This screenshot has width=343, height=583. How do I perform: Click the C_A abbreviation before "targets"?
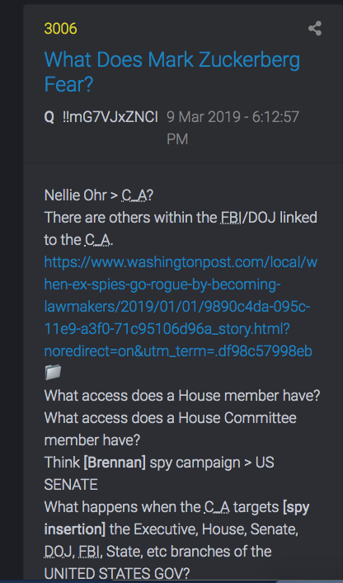[x=217, y=507]
